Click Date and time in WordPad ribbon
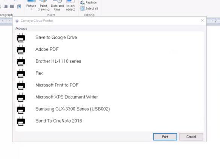The image size is (220, 159). 57,6
